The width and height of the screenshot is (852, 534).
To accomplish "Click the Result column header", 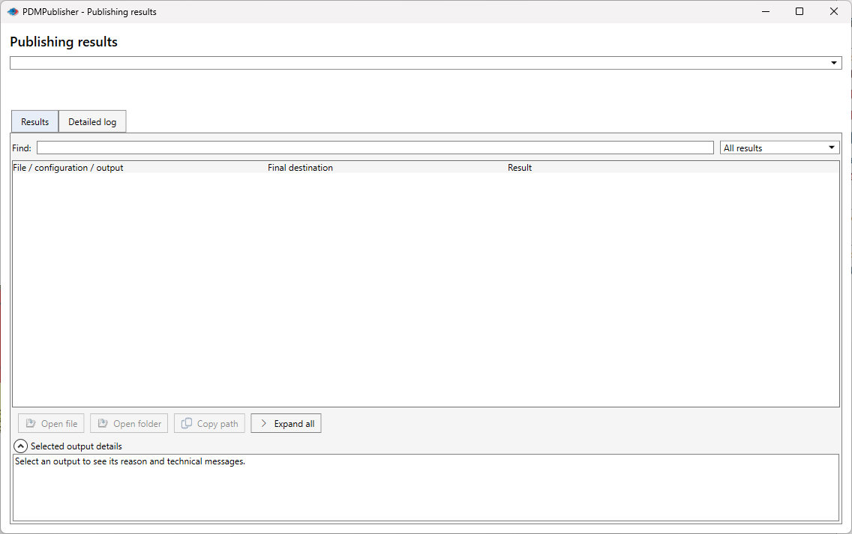I will [520, 168].
